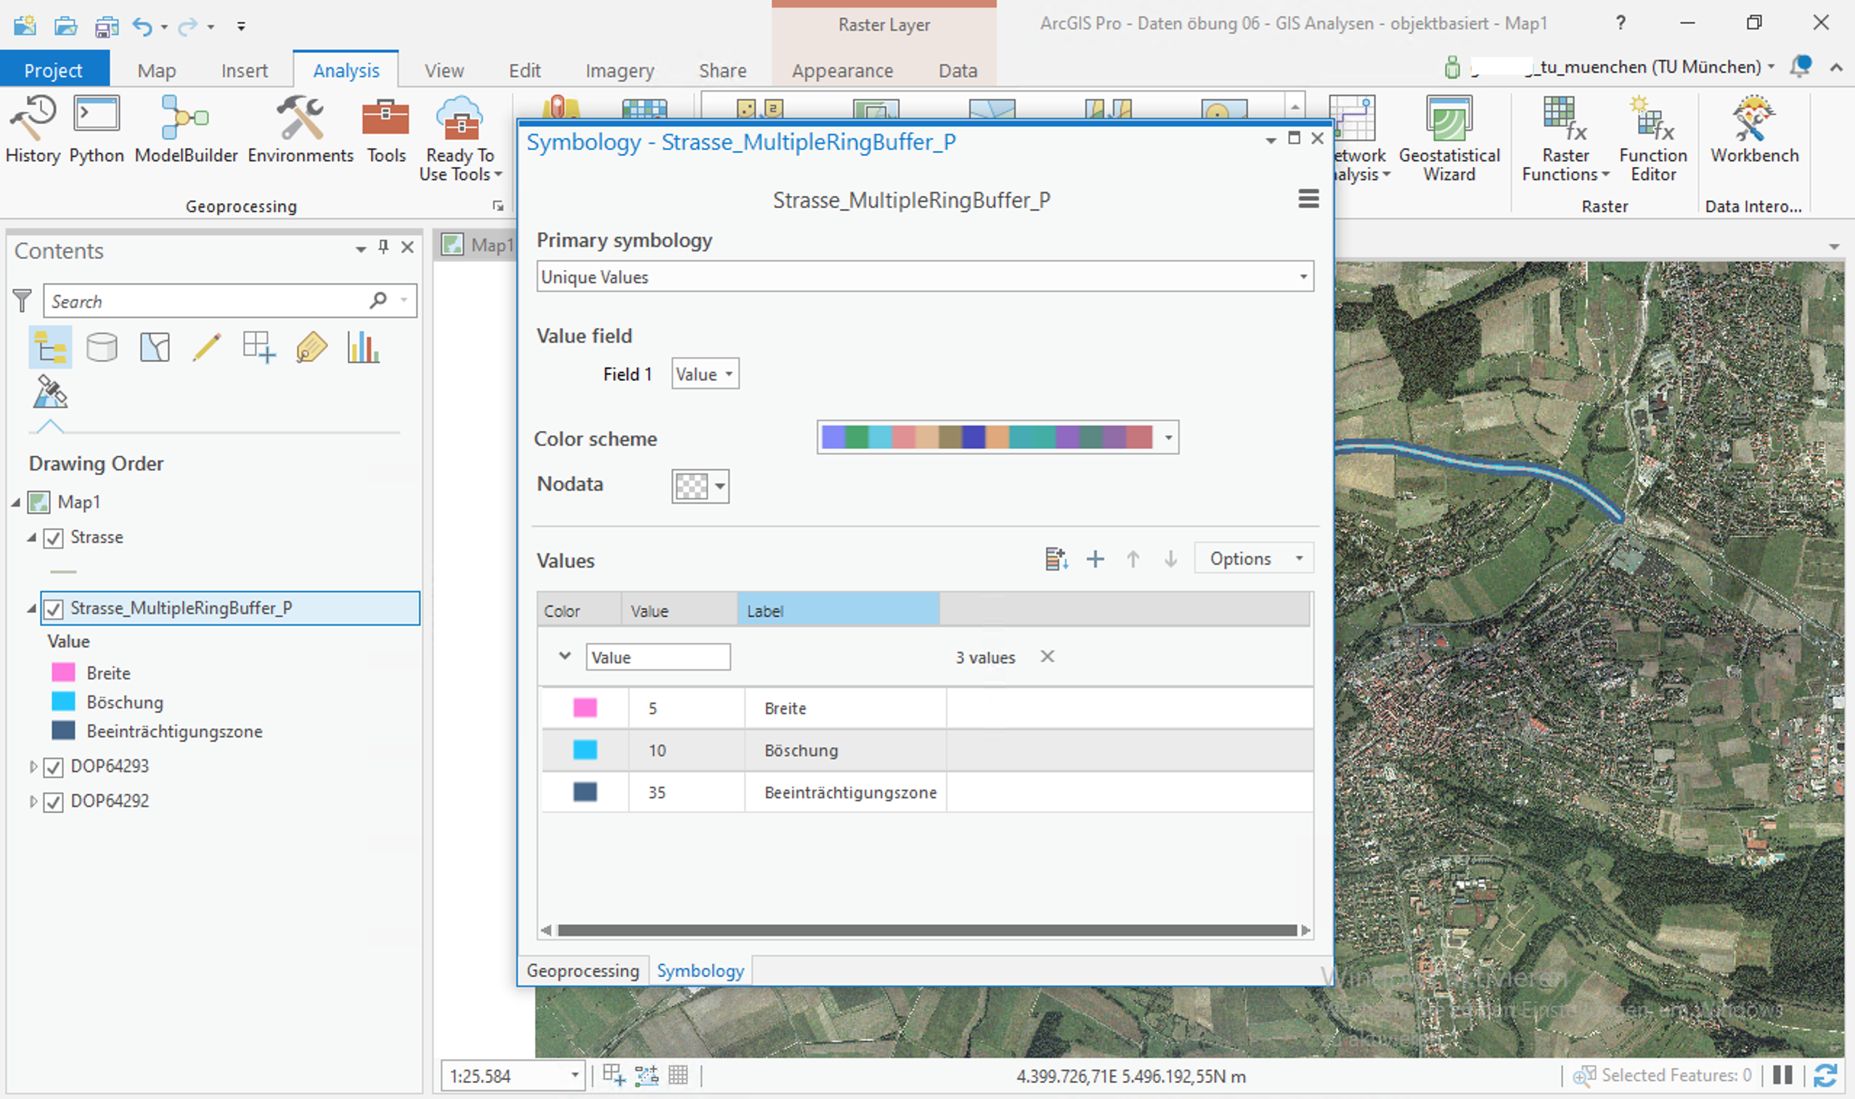
Task: Switch to the Insert ribbon tab
Action: coord(245,70)
